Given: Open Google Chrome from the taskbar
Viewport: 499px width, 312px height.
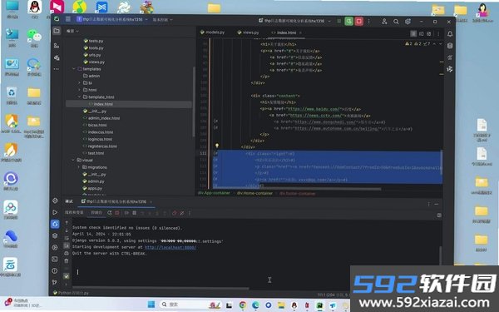Looking at the screenshot, I should (x=243, y=305).
